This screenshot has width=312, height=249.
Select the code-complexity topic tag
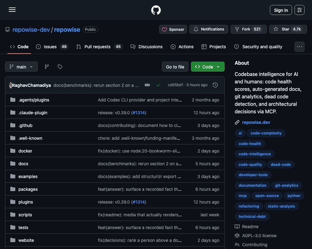266,133
